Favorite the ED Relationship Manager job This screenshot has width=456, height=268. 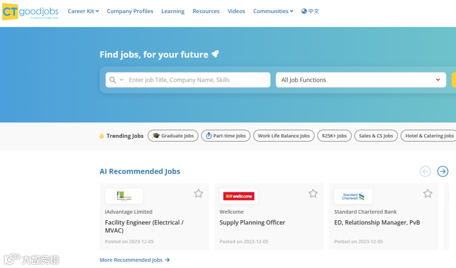428,194
